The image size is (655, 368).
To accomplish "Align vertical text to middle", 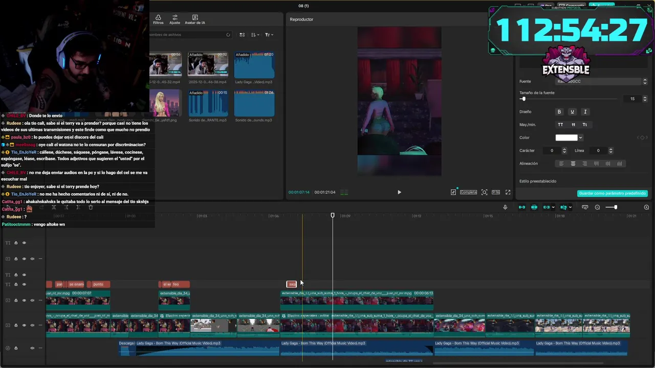I will click(x=608, y=164).
